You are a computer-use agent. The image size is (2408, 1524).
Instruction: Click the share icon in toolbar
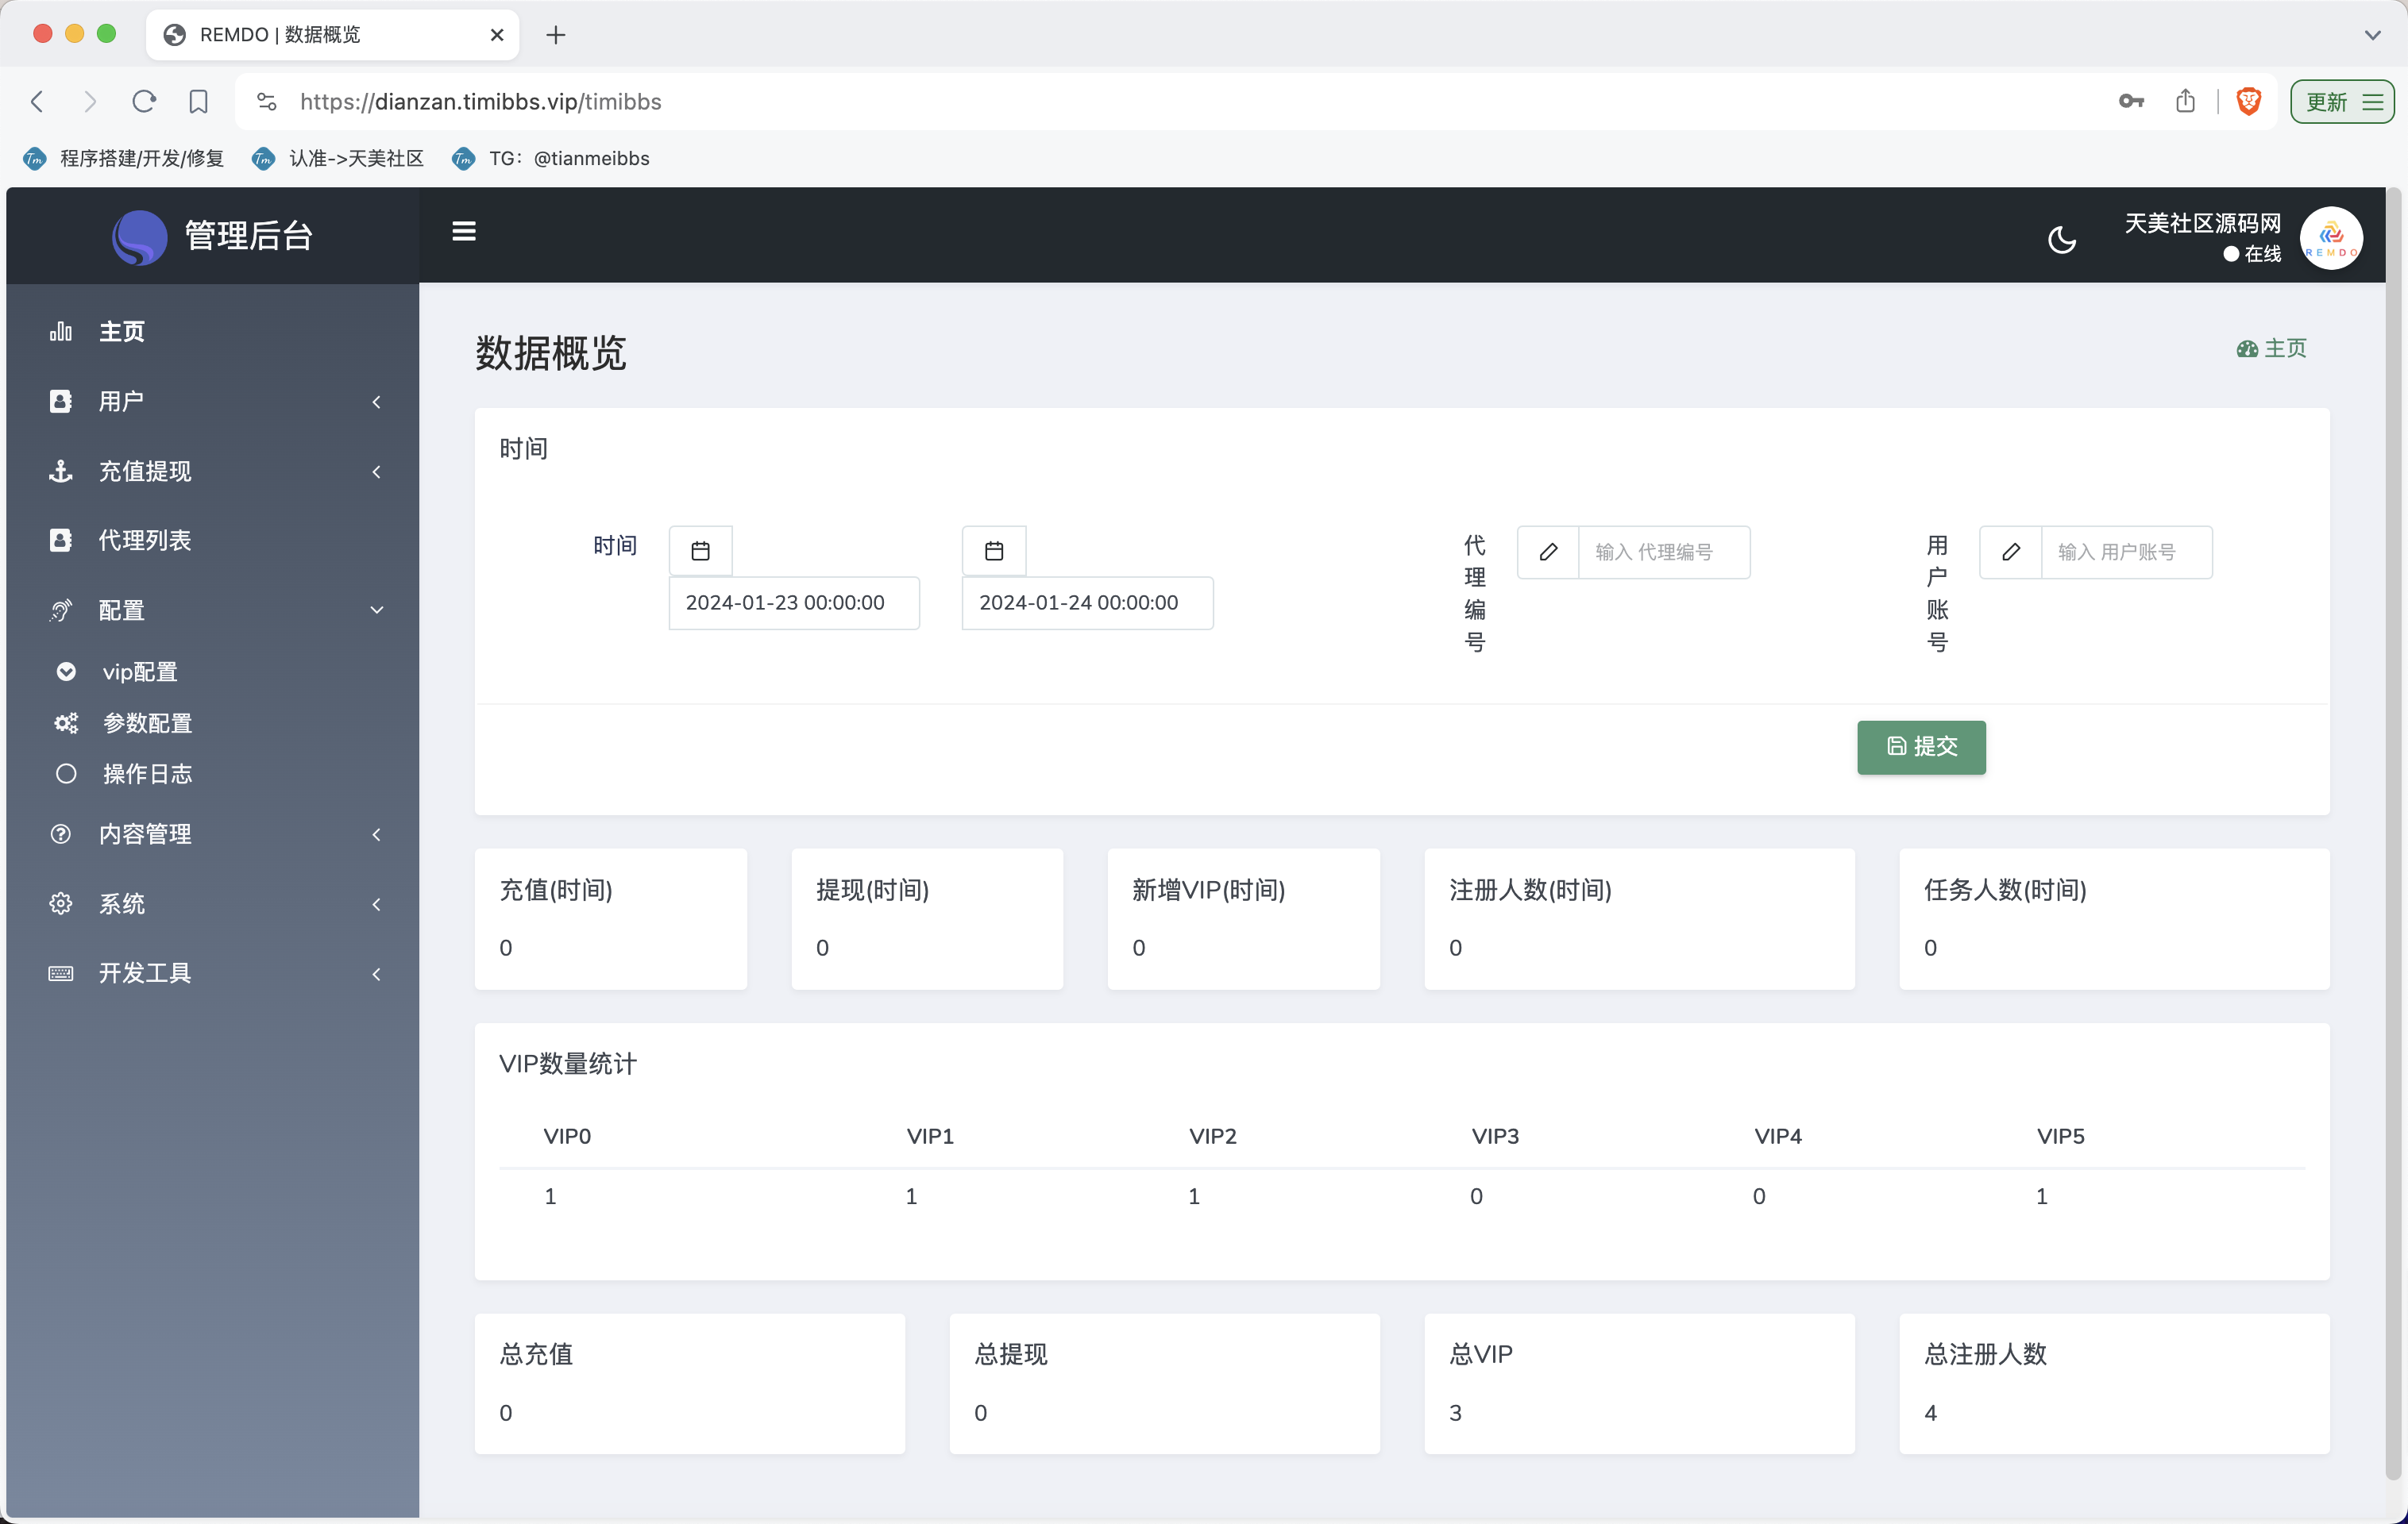(x=2185, y=101)
